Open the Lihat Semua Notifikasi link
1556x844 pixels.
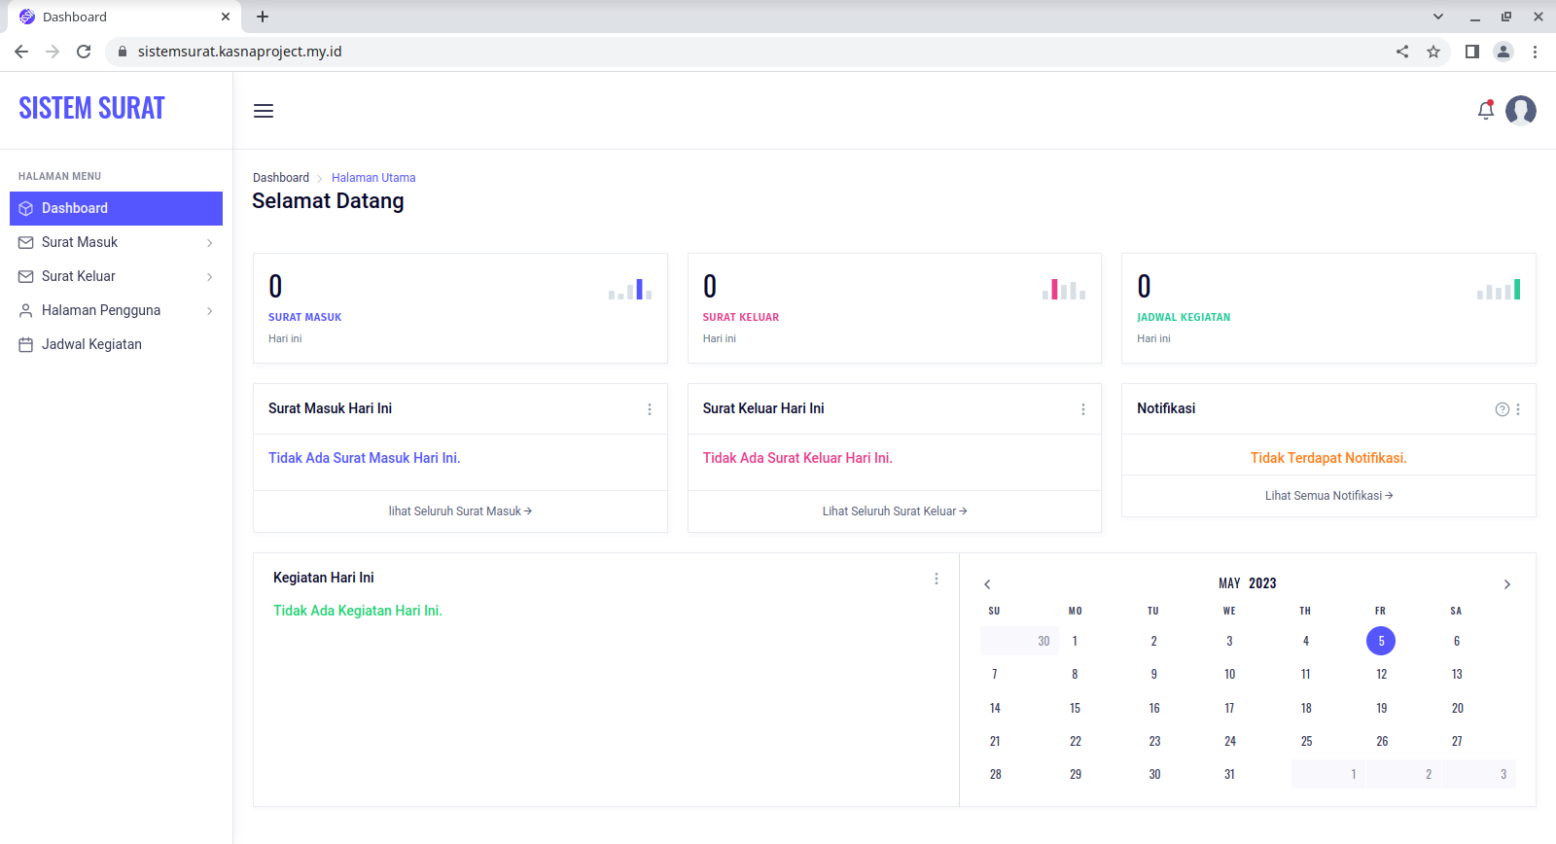[x=1328, y=496]
